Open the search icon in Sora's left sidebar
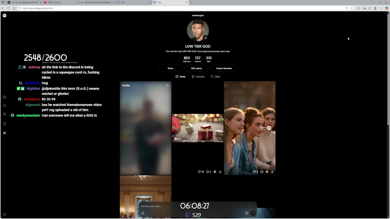The width and height of the screenshot is (390, 219). (5, 106)
